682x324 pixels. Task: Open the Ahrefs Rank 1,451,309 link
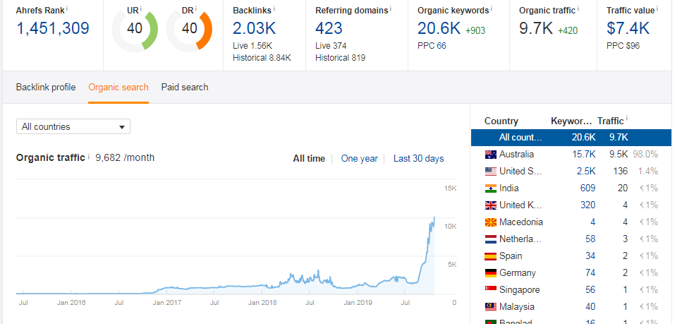tap(53, 28)
